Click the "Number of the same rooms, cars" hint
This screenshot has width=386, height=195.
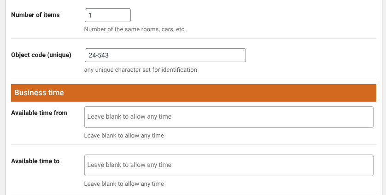tap(135, 29)
